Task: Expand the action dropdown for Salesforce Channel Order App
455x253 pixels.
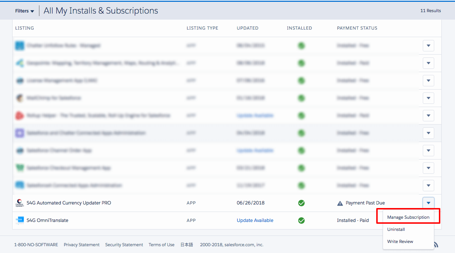Action: tap(429, 151)
